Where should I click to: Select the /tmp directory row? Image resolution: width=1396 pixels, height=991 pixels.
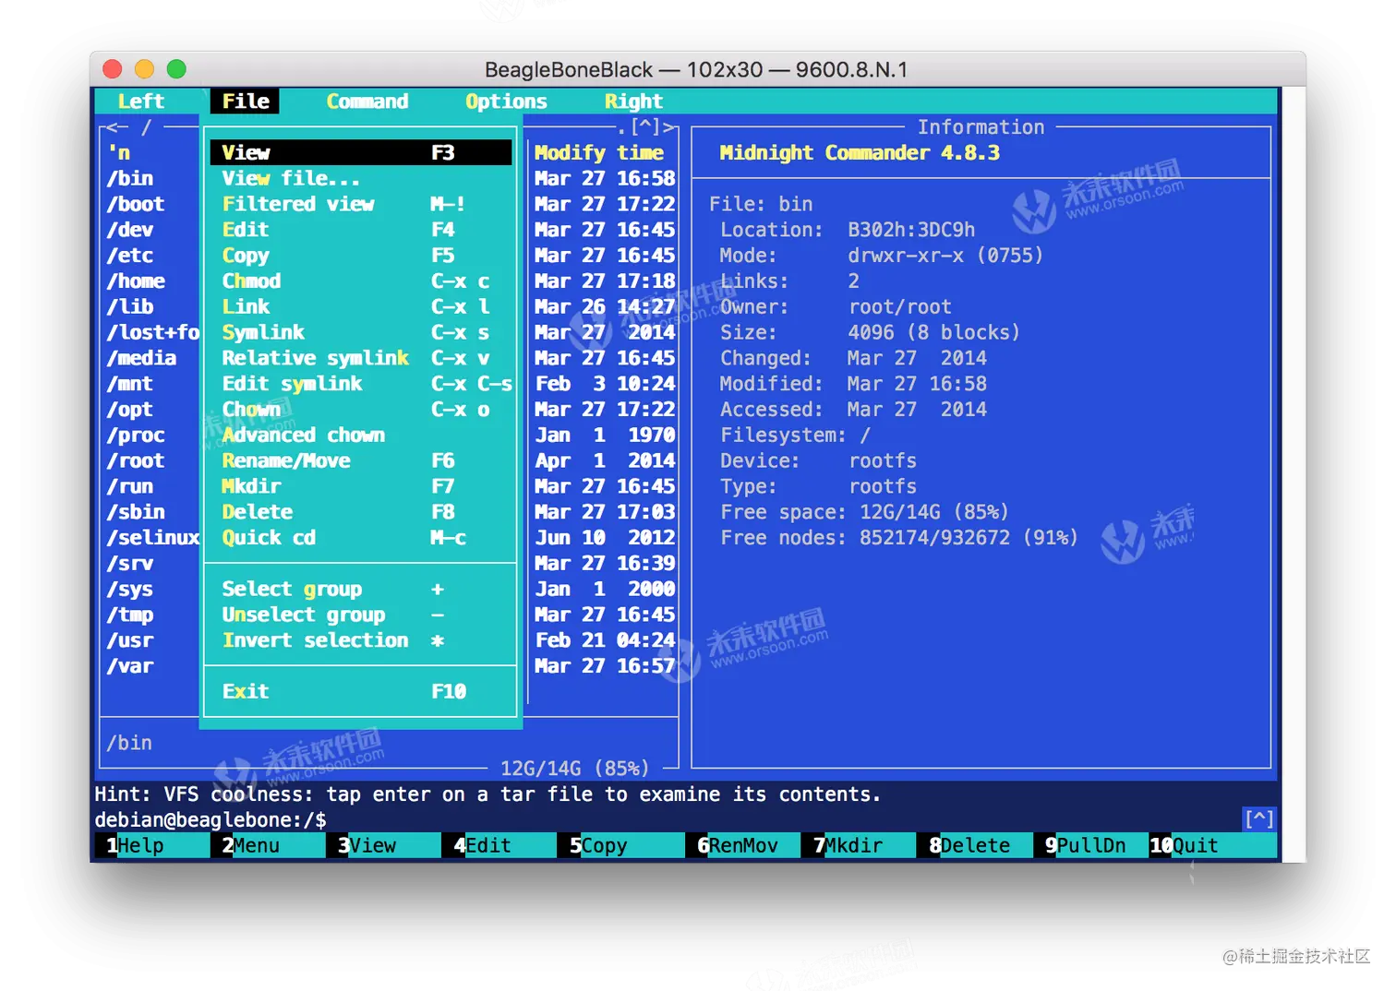[x=130, y=615]
